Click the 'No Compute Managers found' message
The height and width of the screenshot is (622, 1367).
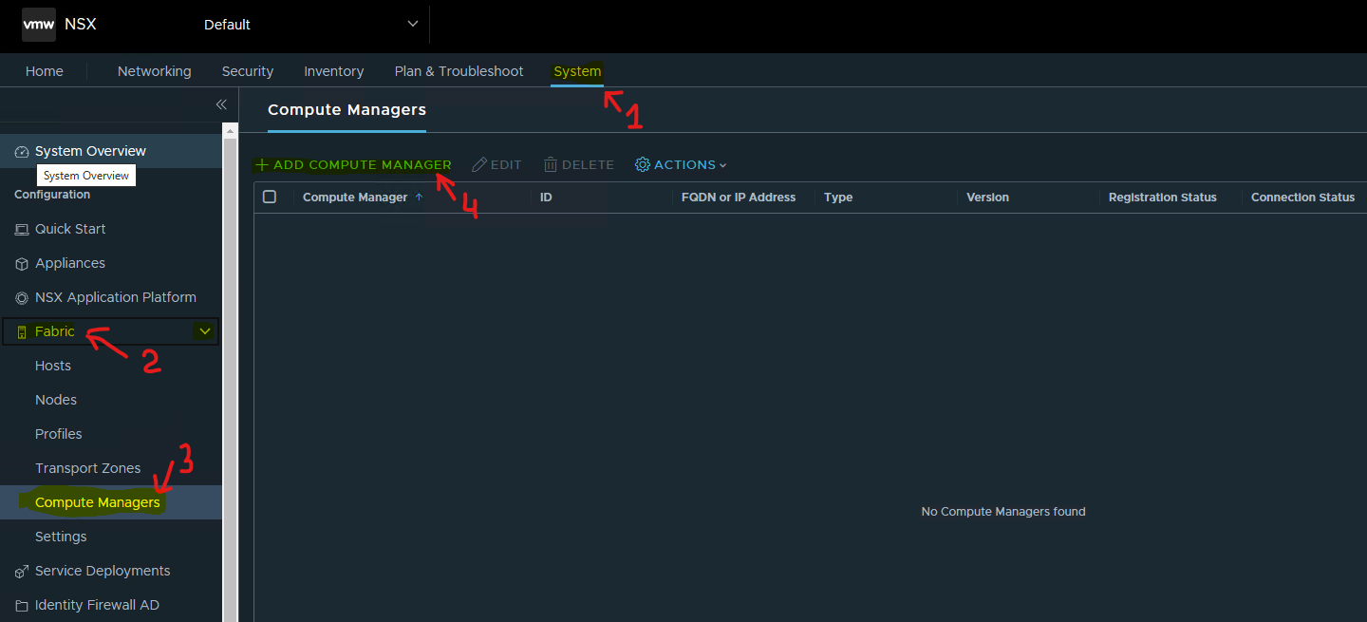pyautogui.click(x=1003, y=512)
